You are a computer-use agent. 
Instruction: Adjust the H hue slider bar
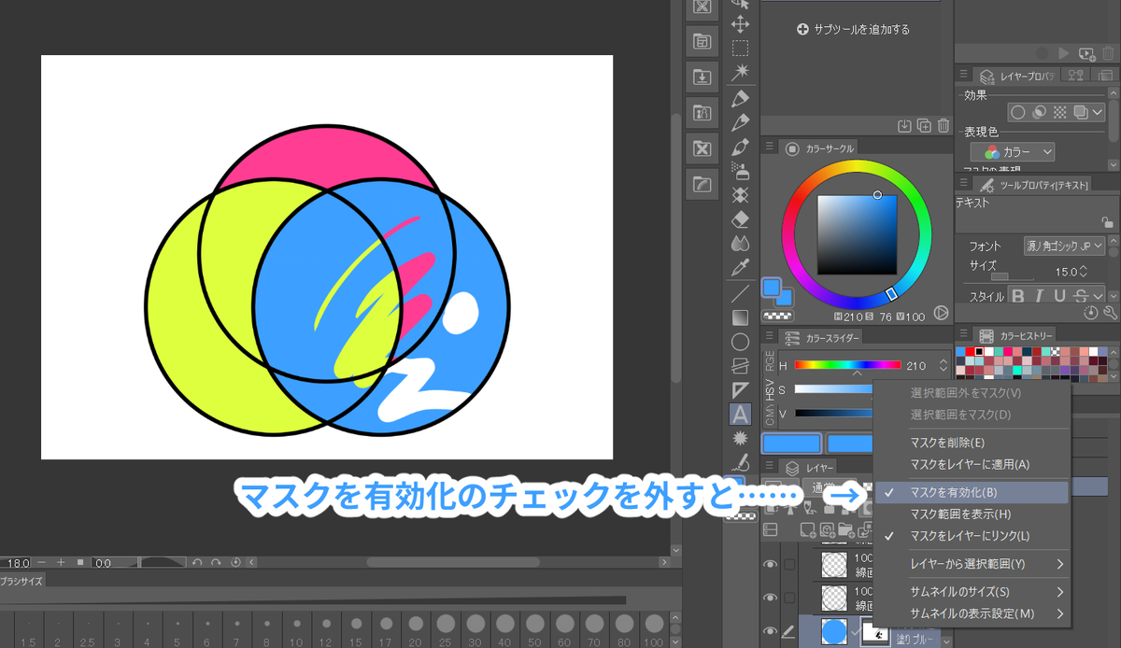(x=846, y=365)
